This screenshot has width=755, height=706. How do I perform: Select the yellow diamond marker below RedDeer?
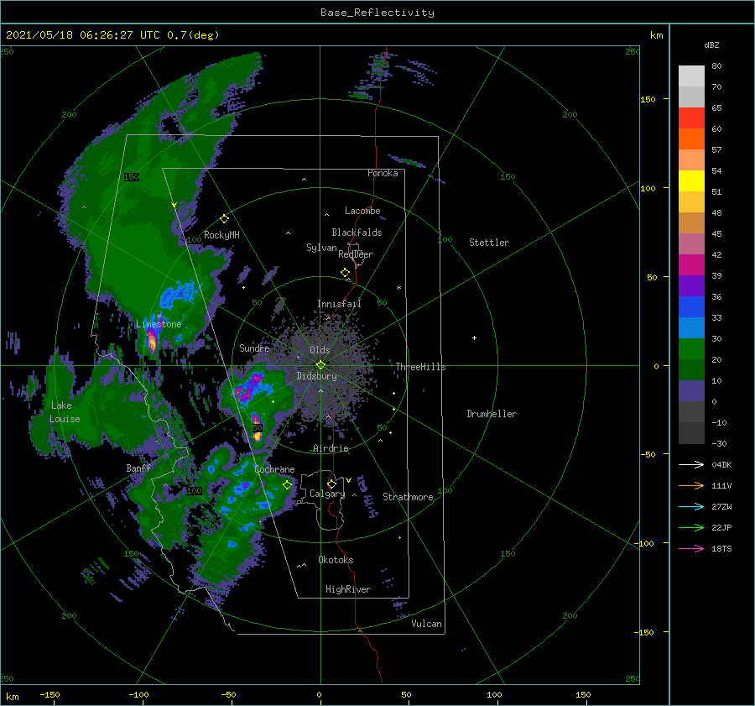click(345, 273)
